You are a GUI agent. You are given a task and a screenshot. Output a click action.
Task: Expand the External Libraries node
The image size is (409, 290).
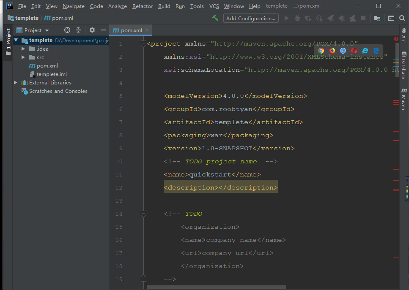16,83
